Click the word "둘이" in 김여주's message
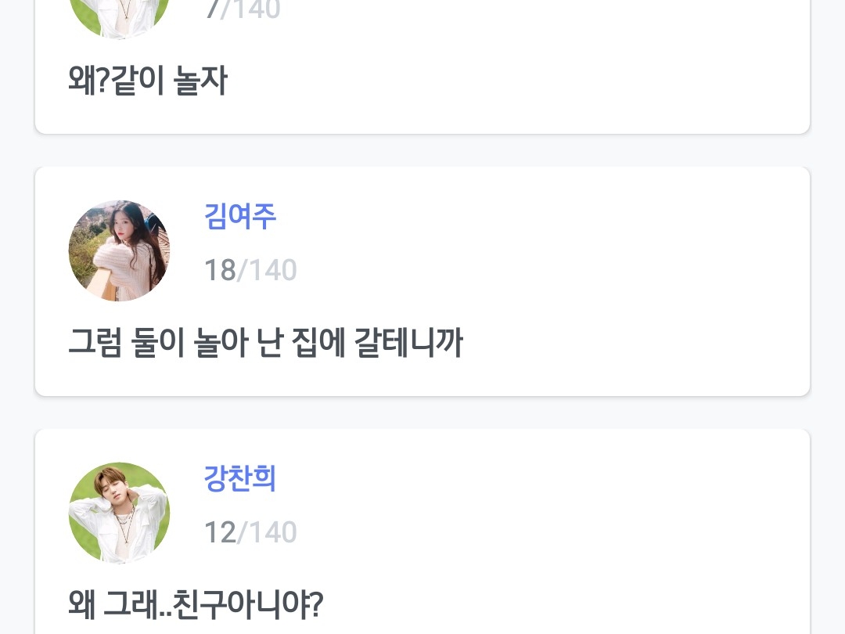This screenshot has height=634, width=845. tap(157, 343)
